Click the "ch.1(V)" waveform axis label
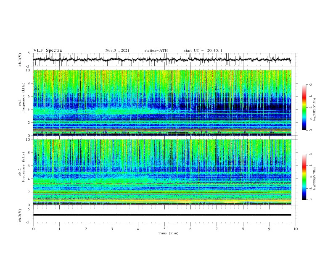Viewport: 333px width, 257px height. pos(20,60)
